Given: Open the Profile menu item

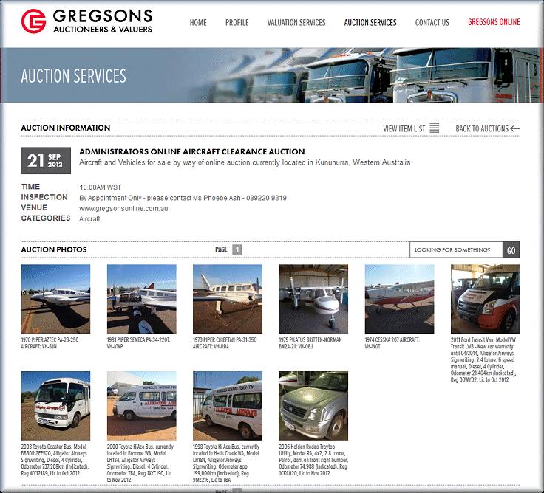Looking at the screenshot, I should click(237, 23).
